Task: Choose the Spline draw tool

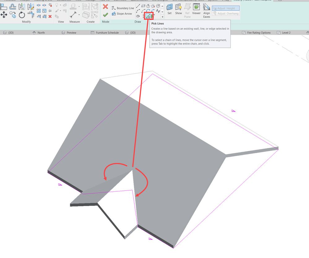Action: pos(158,11)
